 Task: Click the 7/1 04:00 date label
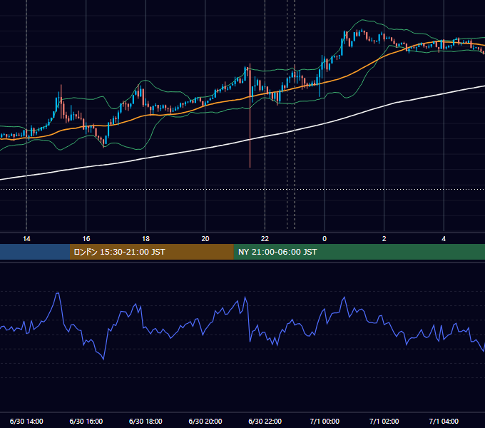tap(444, 421)
